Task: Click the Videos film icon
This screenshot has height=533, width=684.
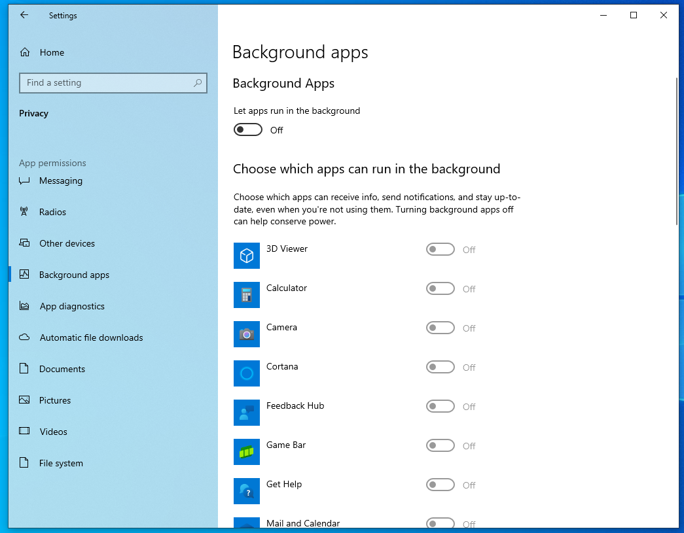Action: (x=24, y=431)
